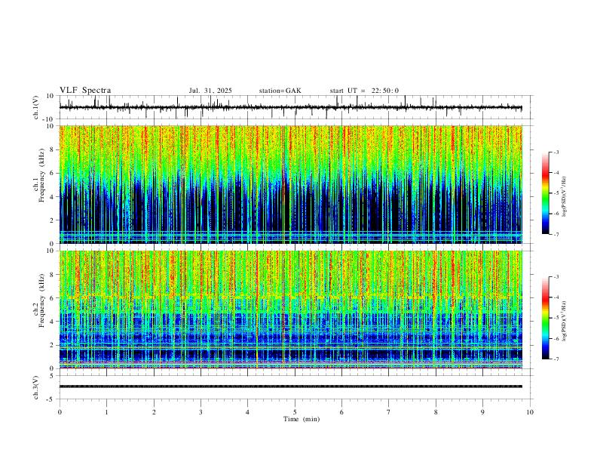Click the date 'Jul. 31, 2025'
The image size is (597, 462).
[x=210, y=91]
